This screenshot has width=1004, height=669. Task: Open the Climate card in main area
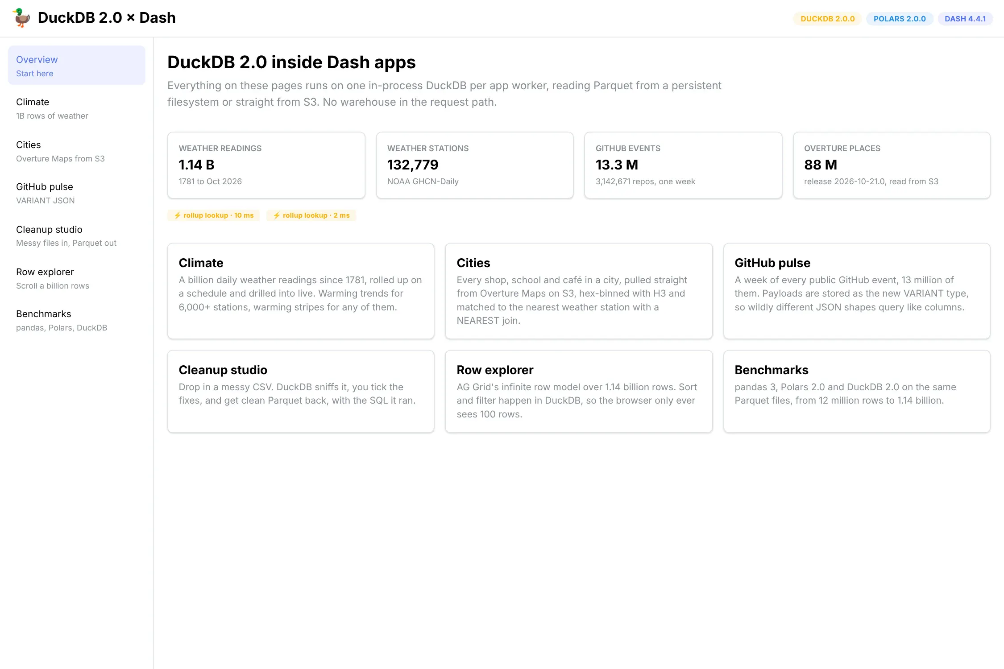click(301, 291)
